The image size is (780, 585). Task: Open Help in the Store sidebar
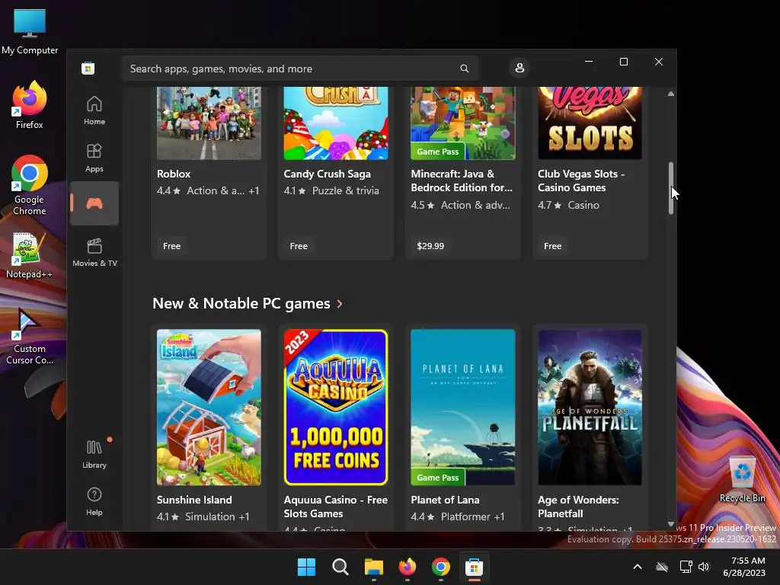94,501
